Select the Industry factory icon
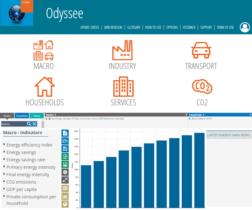252x210 pixels. click(122, 50)
